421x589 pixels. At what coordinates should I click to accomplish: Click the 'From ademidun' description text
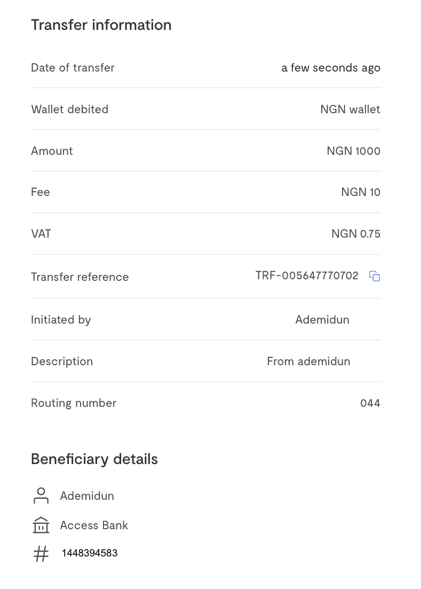click(308, 362)
